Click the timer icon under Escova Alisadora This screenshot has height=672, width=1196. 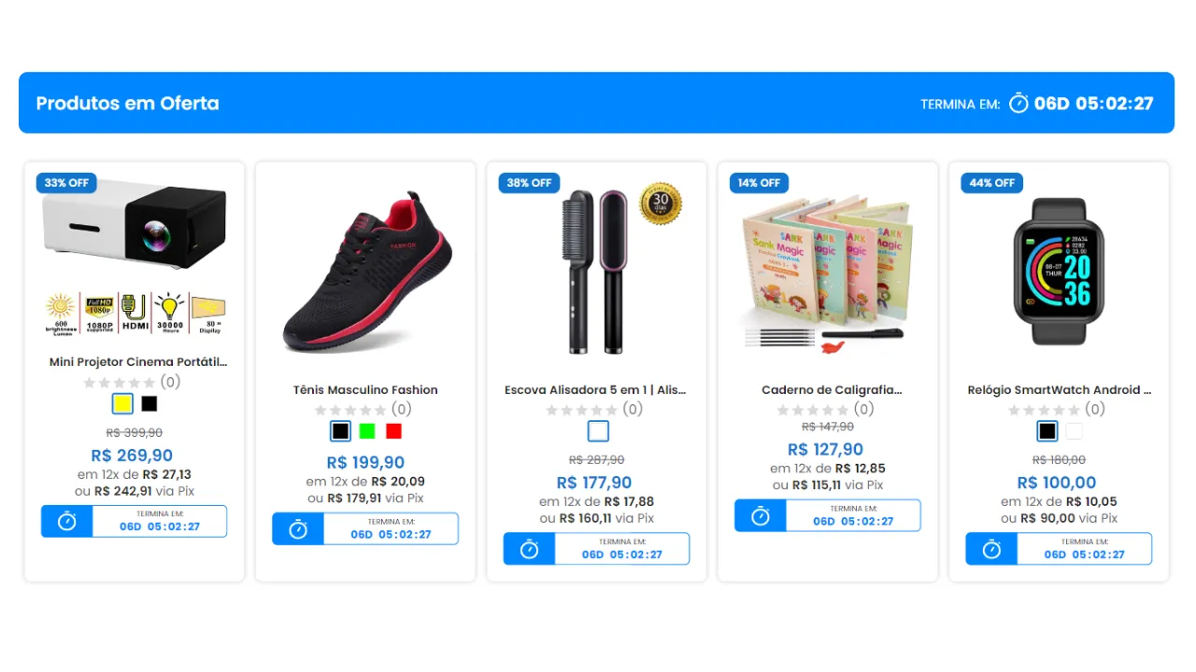(529, 549)
